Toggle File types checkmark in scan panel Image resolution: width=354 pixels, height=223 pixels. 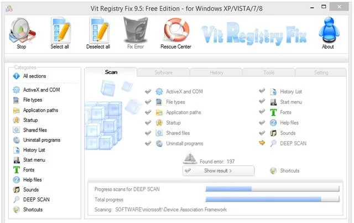click(x=148, y=102)
